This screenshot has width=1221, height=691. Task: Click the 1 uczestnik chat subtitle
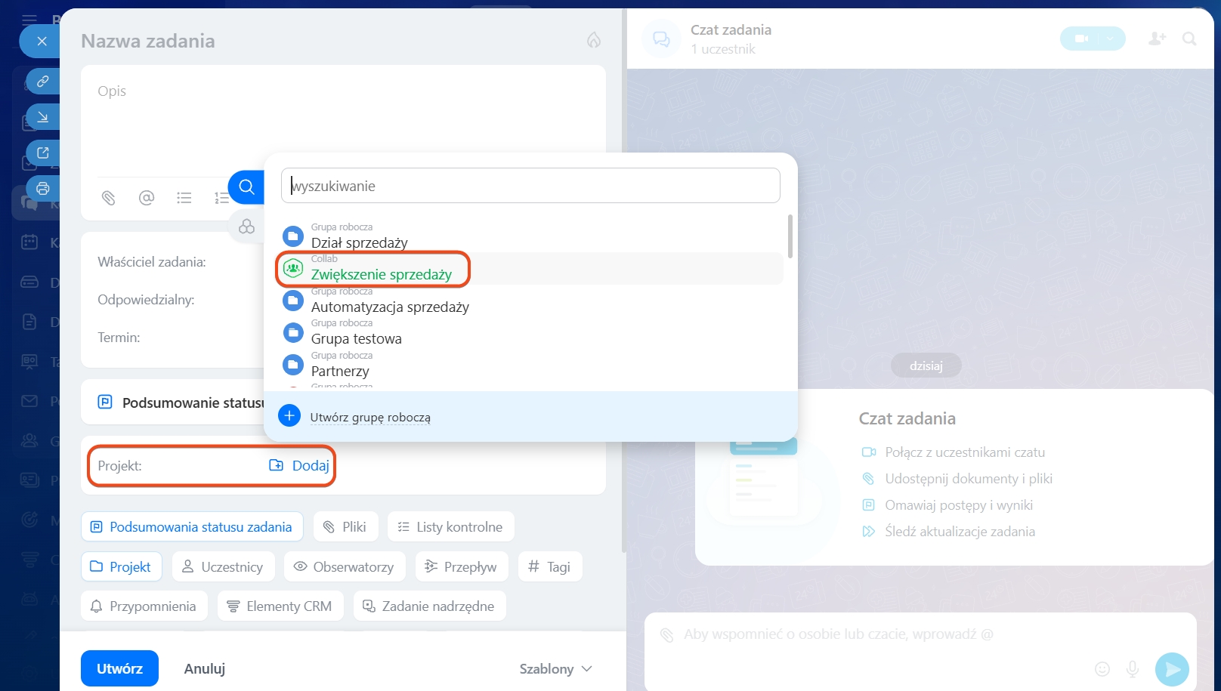[x=723, y=49]
